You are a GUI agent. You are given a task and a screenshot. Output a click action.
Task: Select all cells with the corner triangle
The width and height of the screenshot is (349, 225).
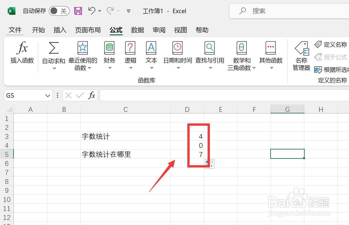point(9,109)
